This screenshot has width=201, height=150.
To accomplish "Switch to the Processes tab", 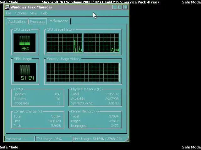I will [x=37, y=22].
